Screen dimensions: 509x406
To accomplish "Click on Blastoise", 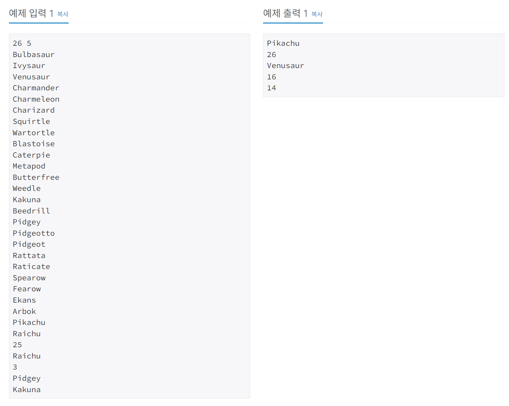I will [34, 144].
